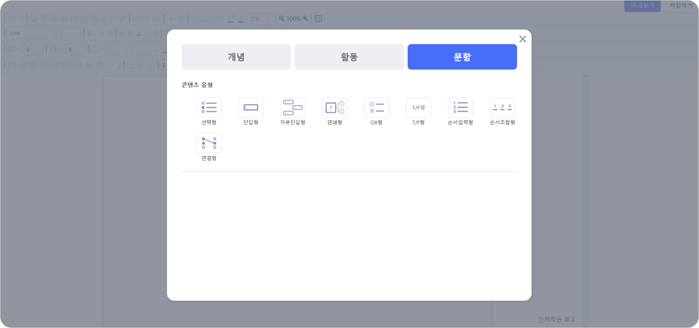This screenshot has height=328, width=699.
Task: Click 저장하기 in the background editor
Action: [x=680, y=6]
